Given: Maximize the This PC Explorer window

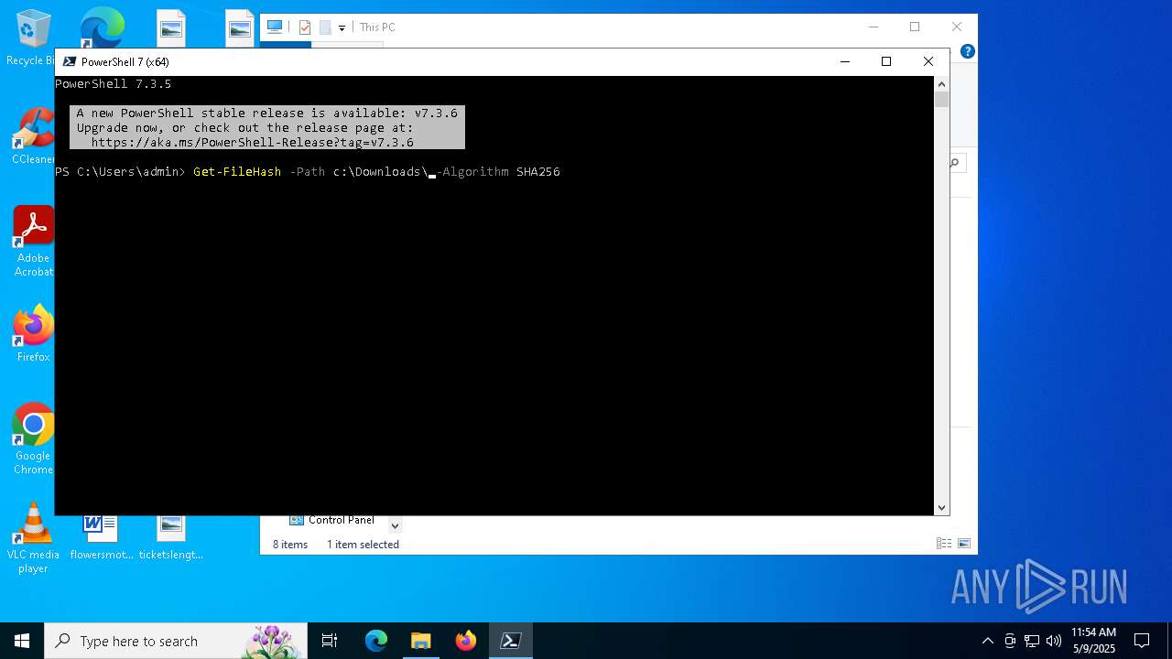Looking at the screenshot, I should click(x=914, y=27).
